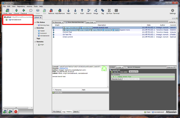Click the Commit toolbar icon

[16, 11]
